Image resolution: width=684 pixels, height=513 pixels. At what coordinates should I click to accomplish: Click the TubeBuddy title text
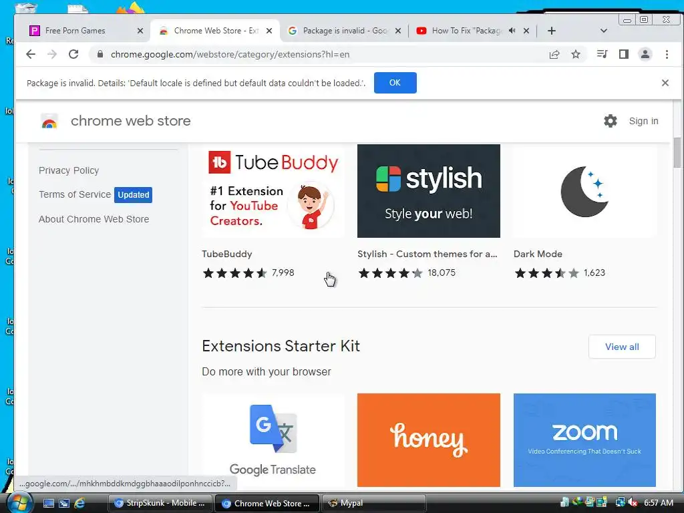click(227, 254)
